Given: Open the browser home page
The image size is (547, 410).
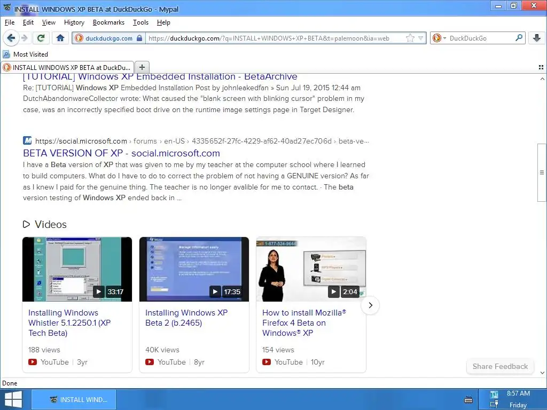Looking at the screenshot, I should [60, 38].
